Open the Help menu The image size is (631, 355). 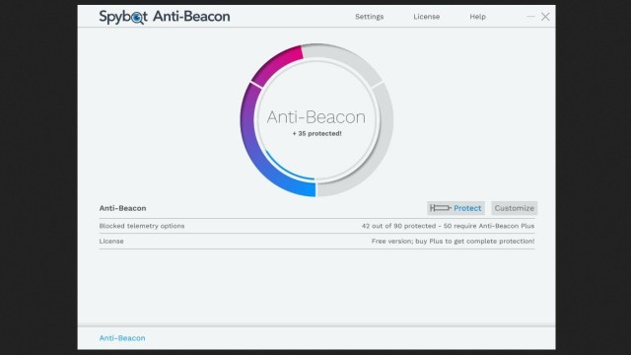tap(477, 17)
